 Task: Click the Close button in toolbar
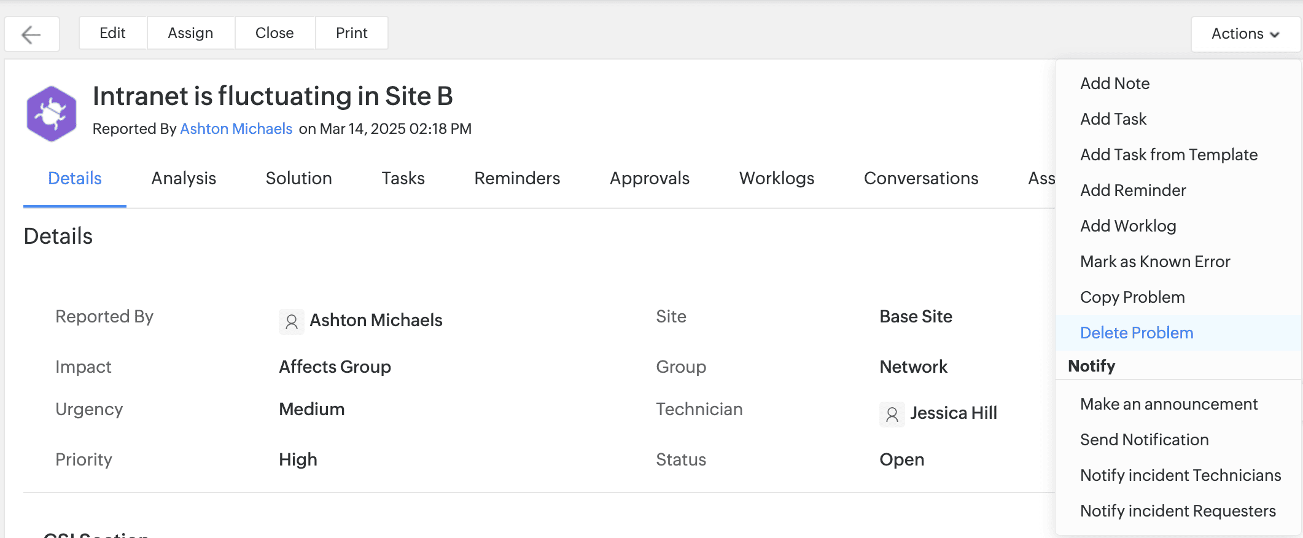pyautogui.click(x=274, y=33)
